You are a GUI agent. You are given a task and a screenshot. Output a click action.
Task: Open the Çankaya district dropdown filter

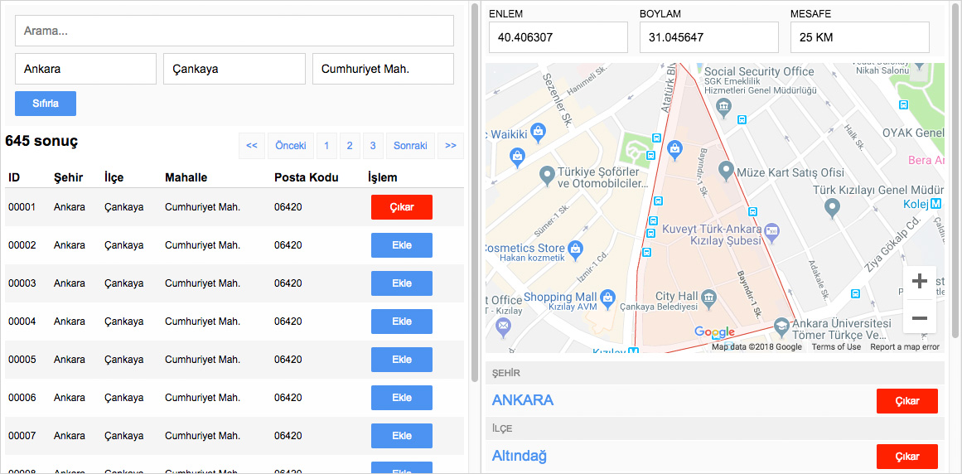(234, 69)
